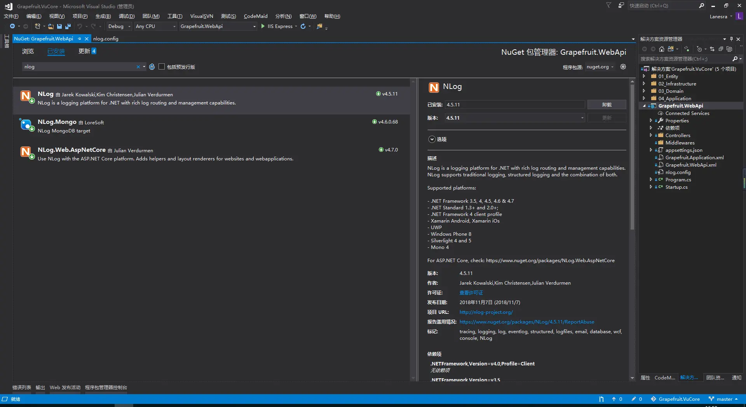Click the pending changes filter clock icon
The image size is (746, 407).
[x=699, y=49]
